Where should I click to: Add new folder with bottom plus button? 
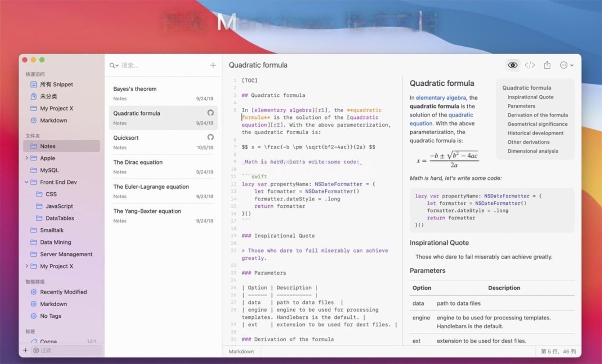(25, 350)
